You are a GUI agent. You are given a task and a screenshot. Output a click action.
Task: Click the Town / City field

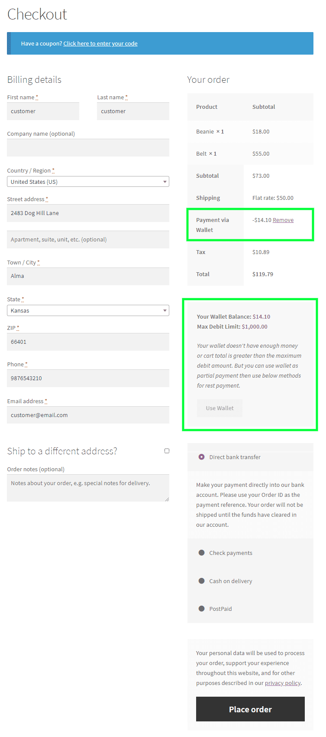[x=88, y=276]
